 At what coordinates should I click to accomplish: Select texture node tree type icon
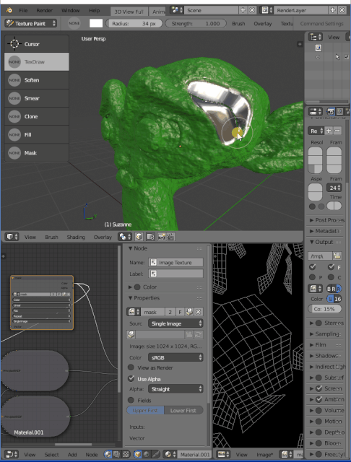(x=126, y=454)
